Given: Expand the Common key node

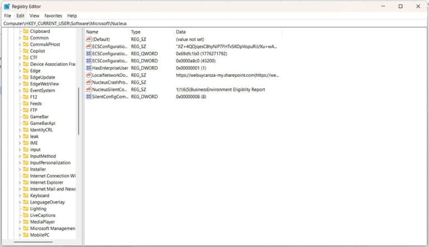Looking at the screenshot, I should (20, 38).
